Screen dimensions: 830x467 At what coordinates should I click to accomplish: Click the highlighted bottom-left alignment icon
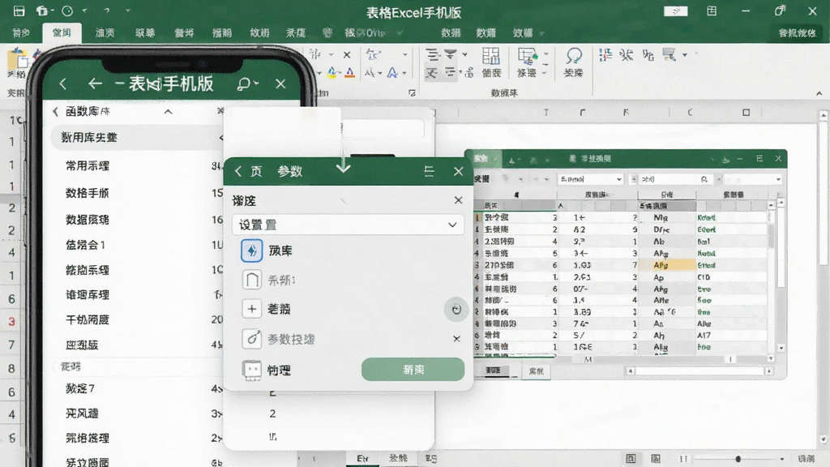coord(432,72)
